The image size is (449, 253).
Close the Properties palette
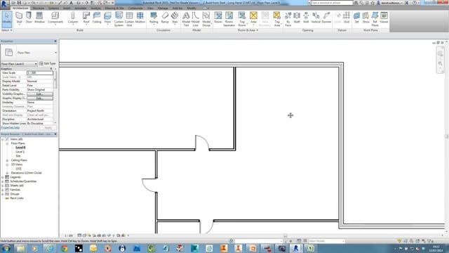coord(55,41)
